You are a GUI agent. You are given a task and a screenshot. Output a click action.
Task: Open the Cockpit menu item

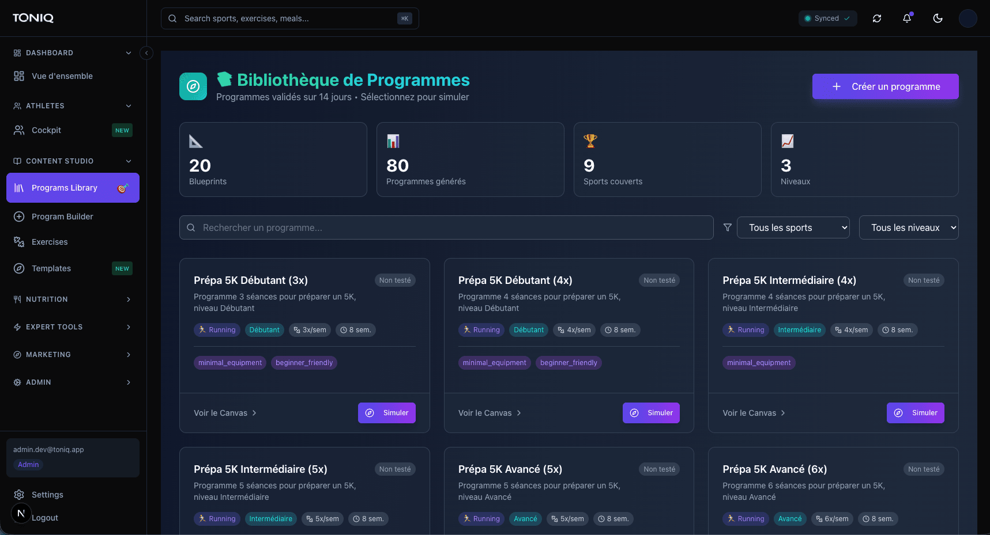tap(73, 130)
